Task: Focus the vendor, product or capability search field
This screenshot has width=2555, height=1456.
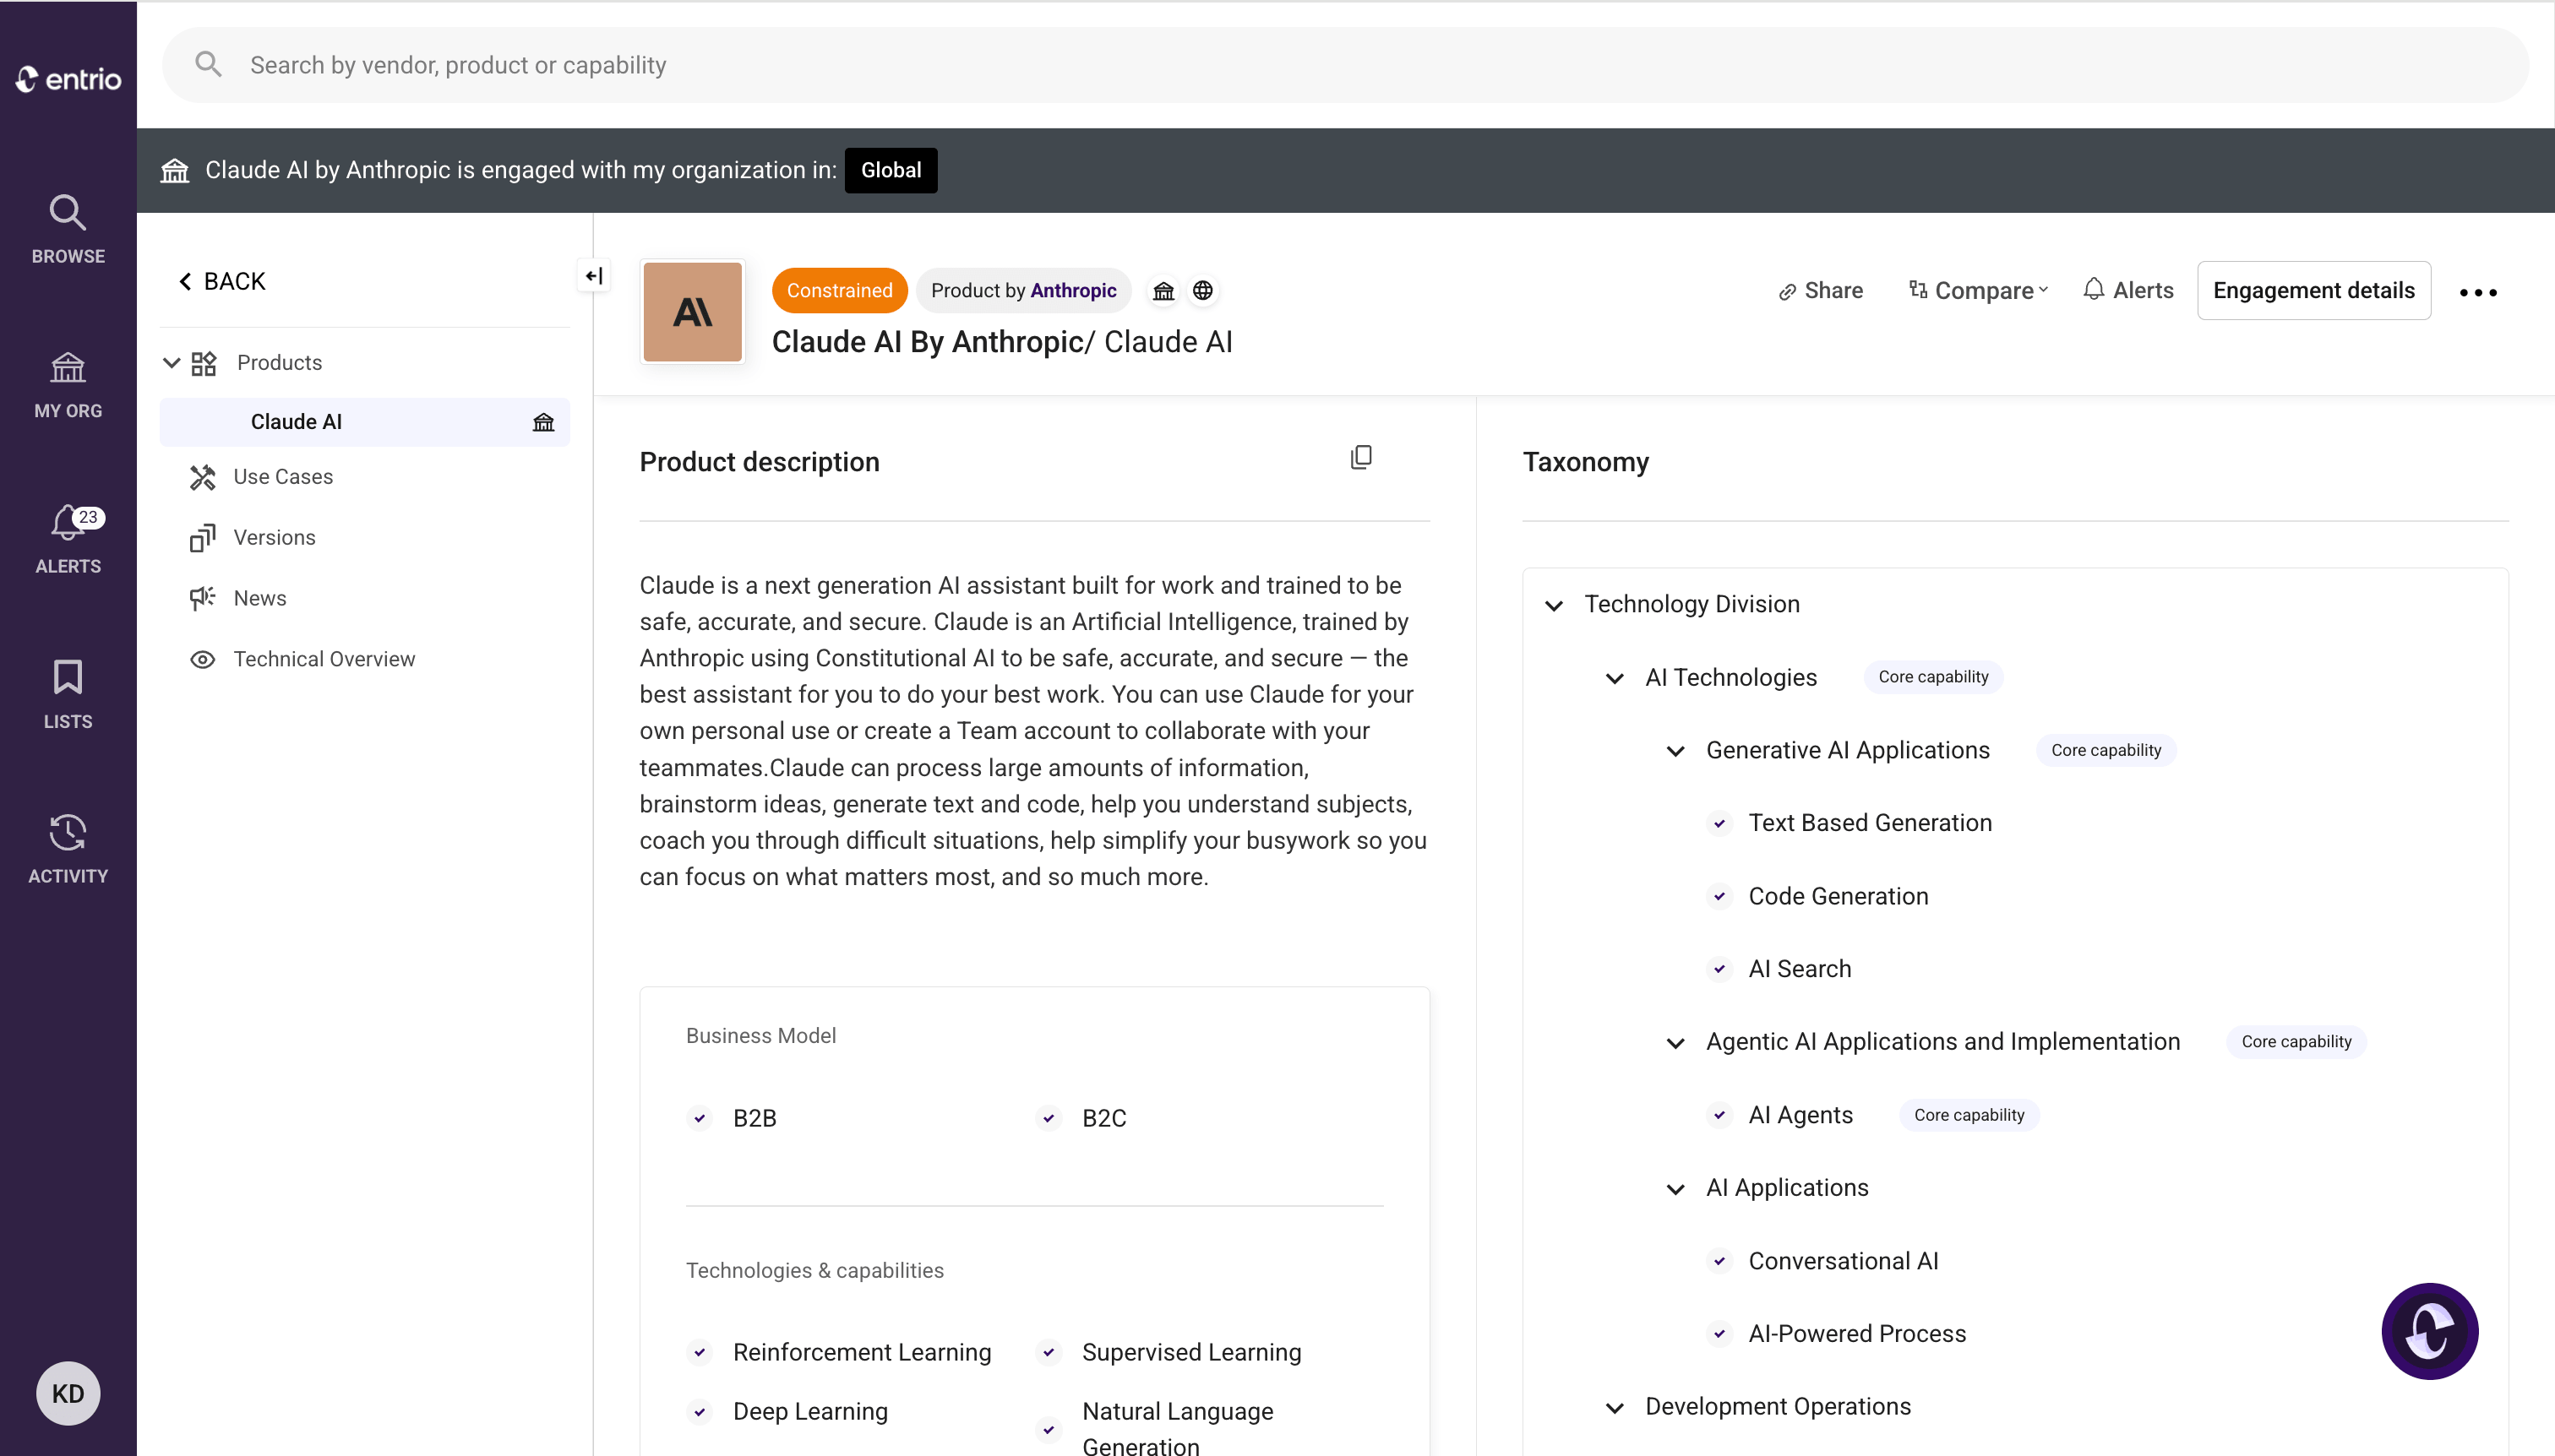Action: 1344,65
